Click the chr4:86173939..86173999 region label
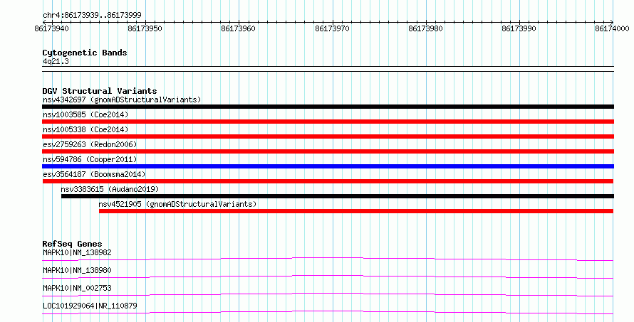The height and width of the screenshot is (322, 634). [x=92, y=16]
